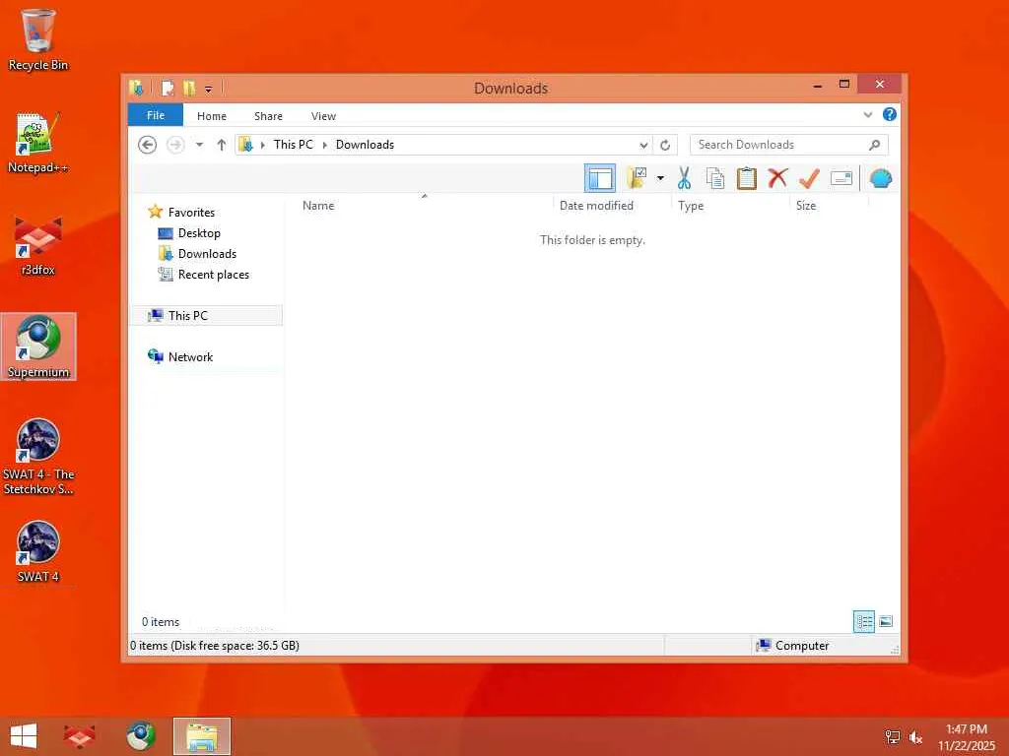The width and height of the screenshot is (1009, 756).
Task: Expand the arrow after This PC breadcrumb
Action: (324, 146)
